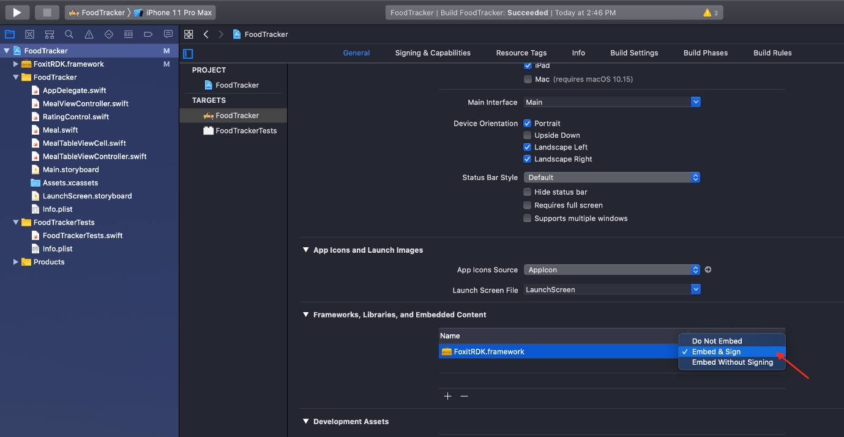
Task: Choose the iPhone 11 Pro Max destination
Action: tap(173, 12)
